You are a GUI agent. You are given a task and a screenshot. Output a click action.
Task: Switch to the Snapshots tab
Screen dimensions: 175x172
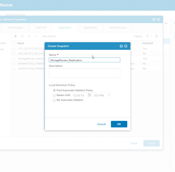tap(65, 28)
